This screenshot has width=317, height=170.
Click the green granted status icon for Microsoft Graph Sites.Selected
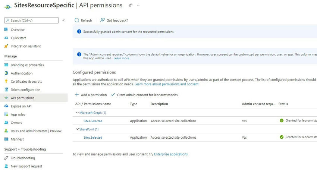point(282,121)
